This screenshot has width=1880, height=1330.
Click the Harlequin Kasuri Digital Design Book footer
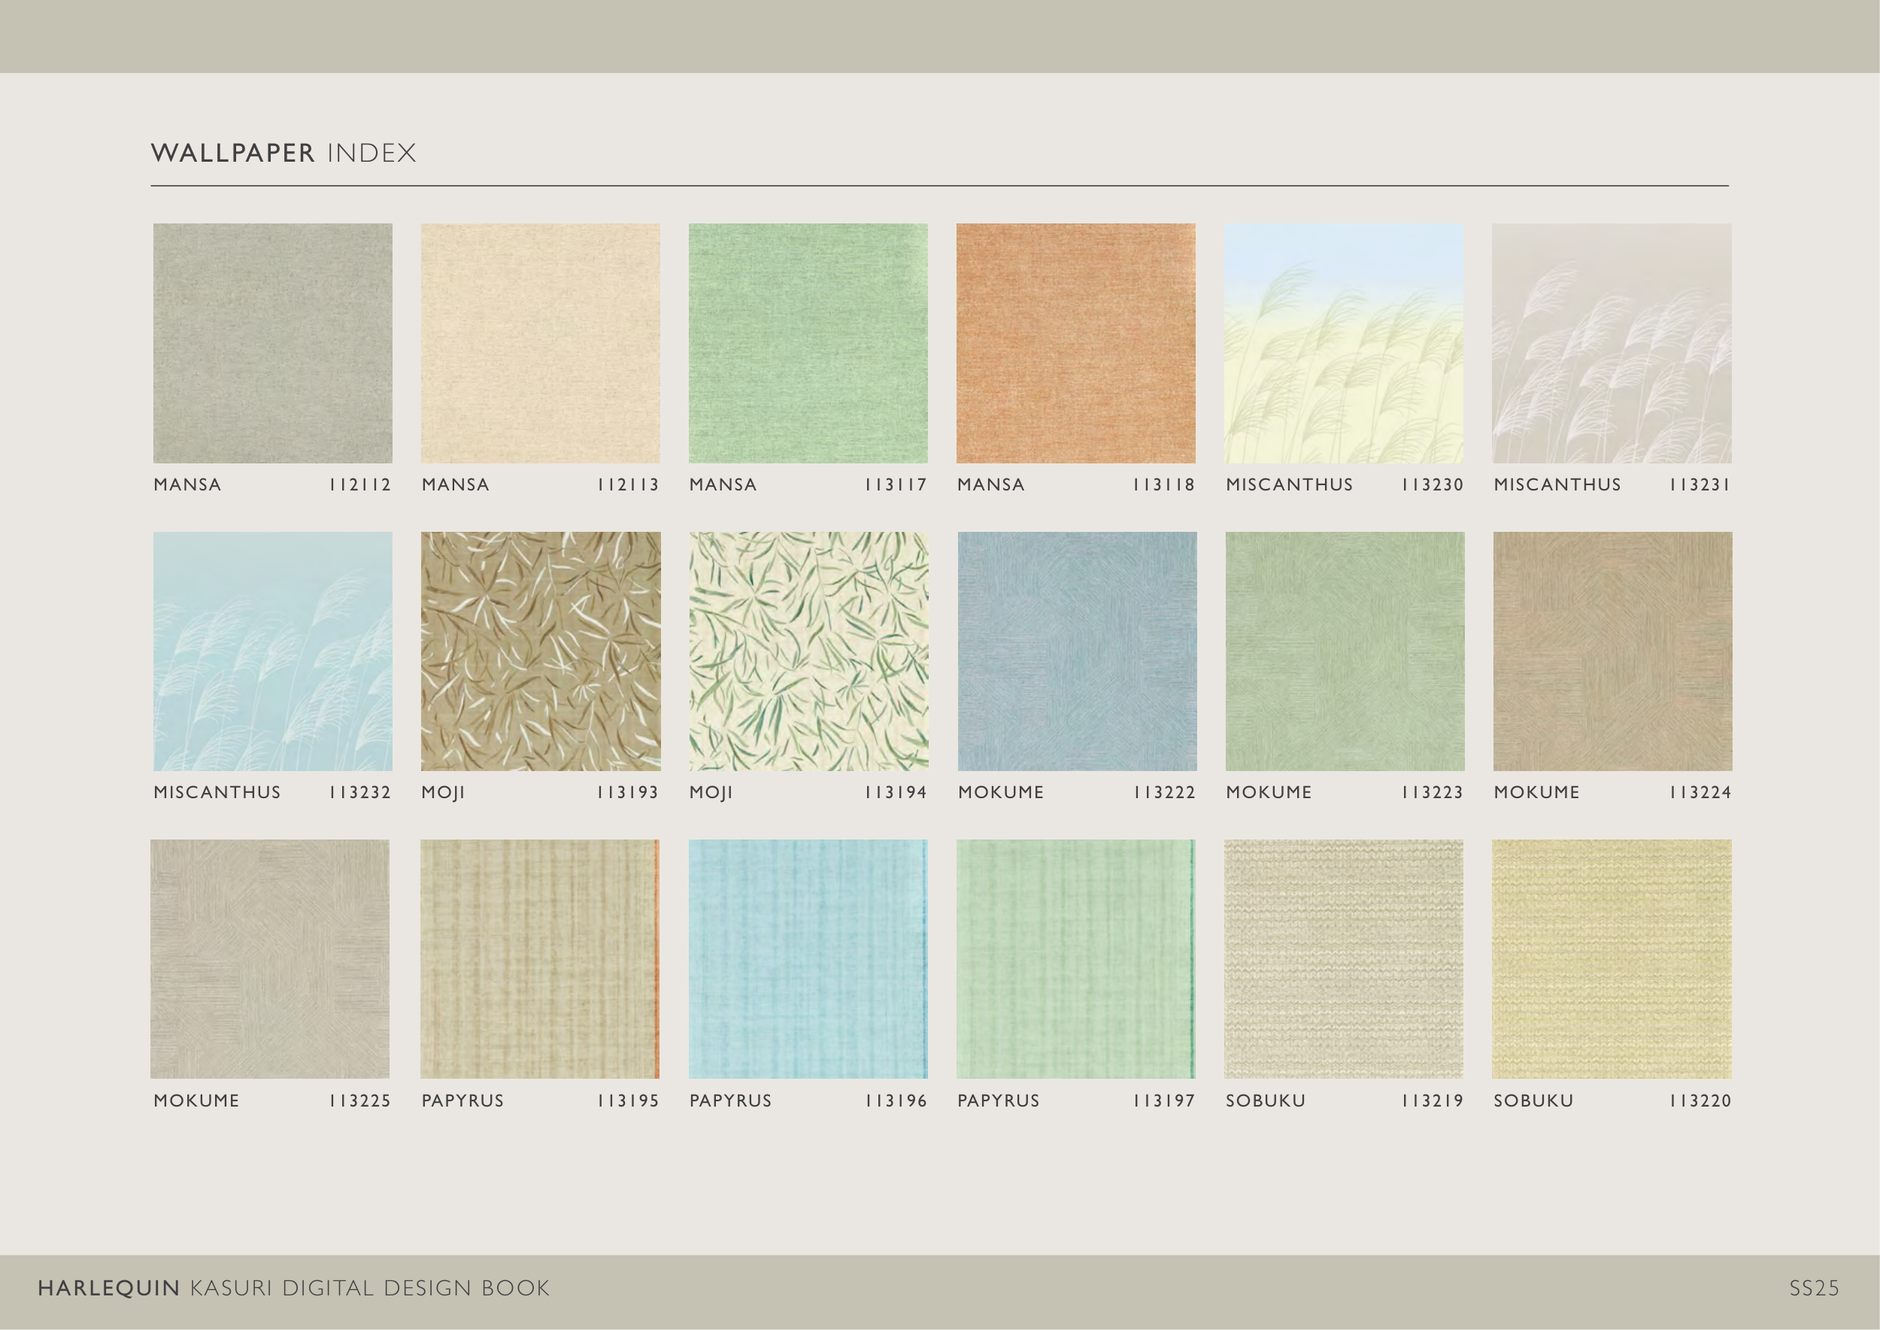[294, 1288]
